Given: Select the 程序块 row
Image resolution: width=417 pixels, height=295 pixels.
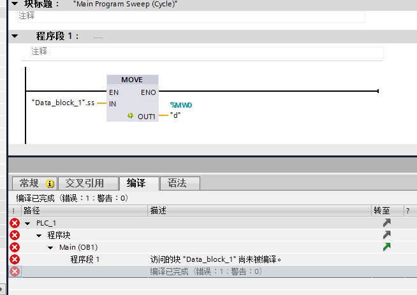Looking at the screenshot, I should pyautogui.click(x=213, y=235).
